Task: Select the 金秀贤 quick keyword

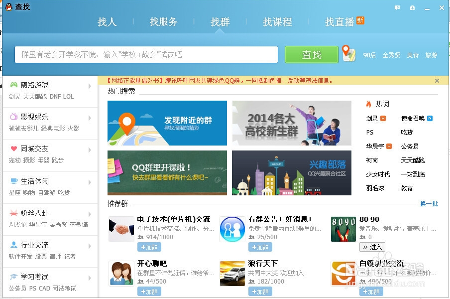Action: (391, 55)
